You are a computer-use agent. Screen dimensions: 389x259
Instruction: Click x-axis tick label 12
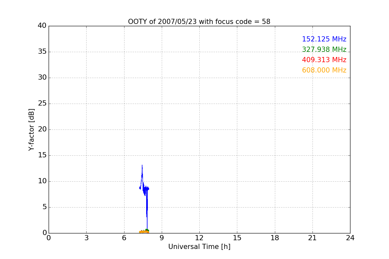(199, 238)
